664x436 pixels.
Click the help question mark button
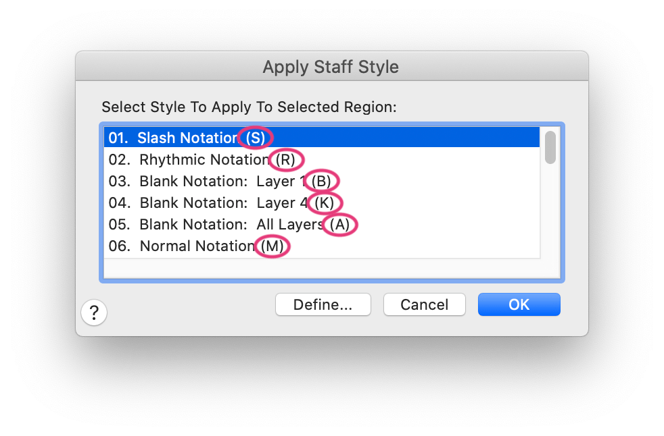tap(95, 312)
